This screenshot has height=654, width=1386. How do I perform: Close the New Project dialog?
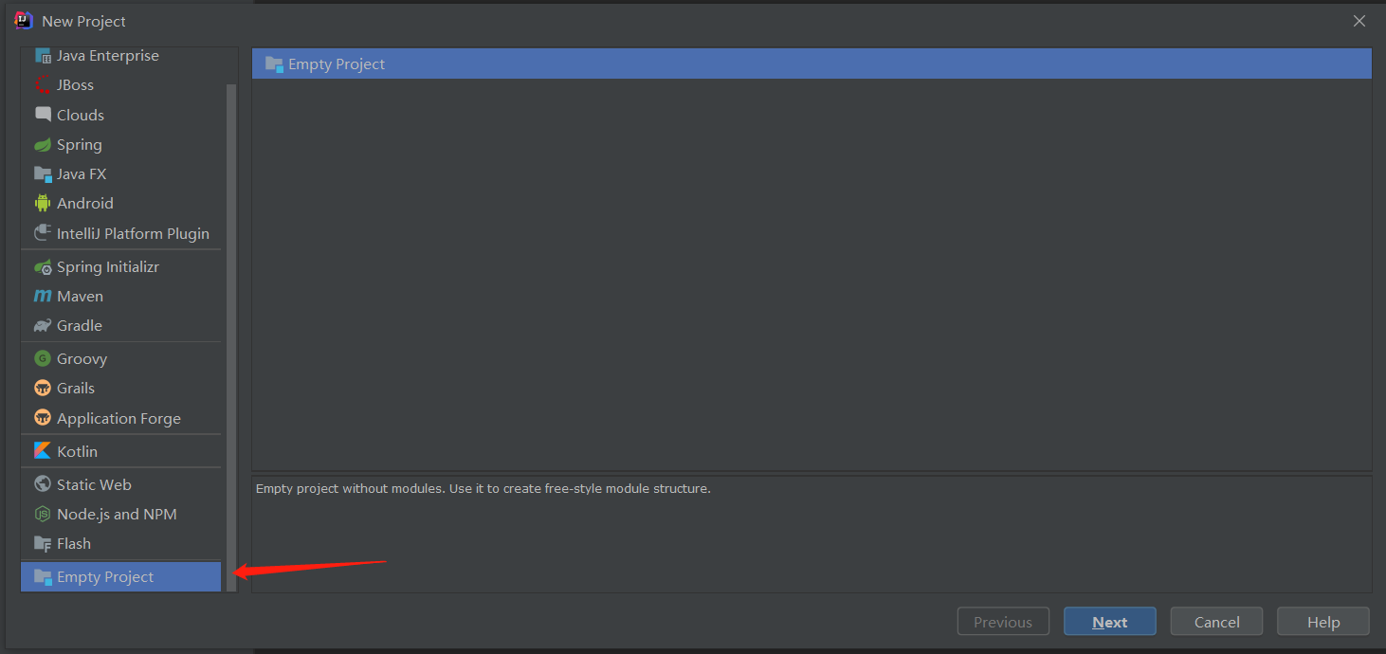[1359, 21]
